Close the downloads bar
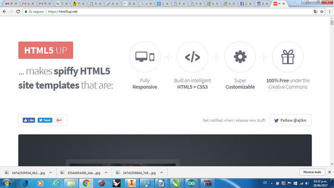The width and height of the screenshot is (334, 188). coord(329,172)
